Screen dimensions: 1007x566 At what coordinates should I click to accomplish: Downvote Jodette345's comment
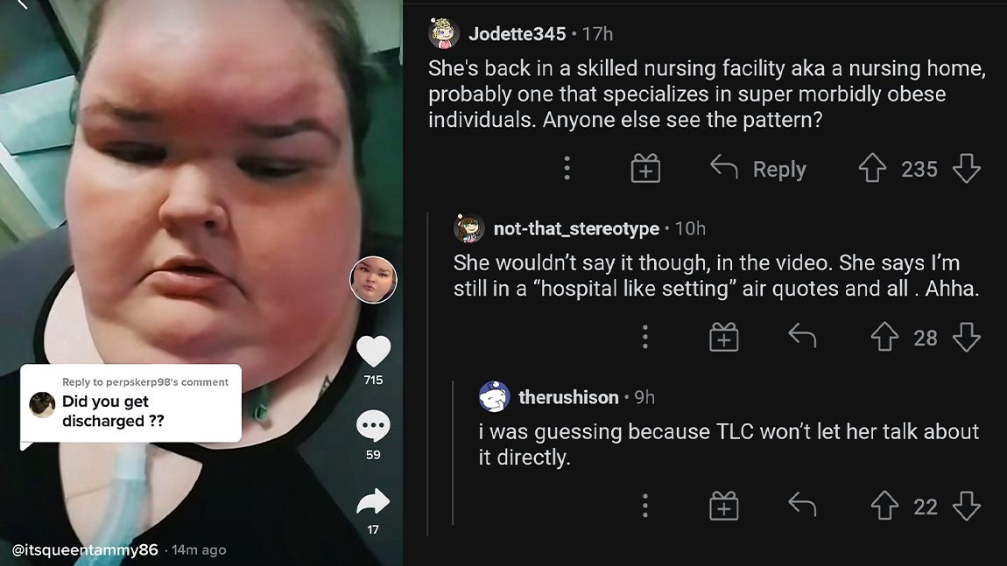(x=967, y=169)
